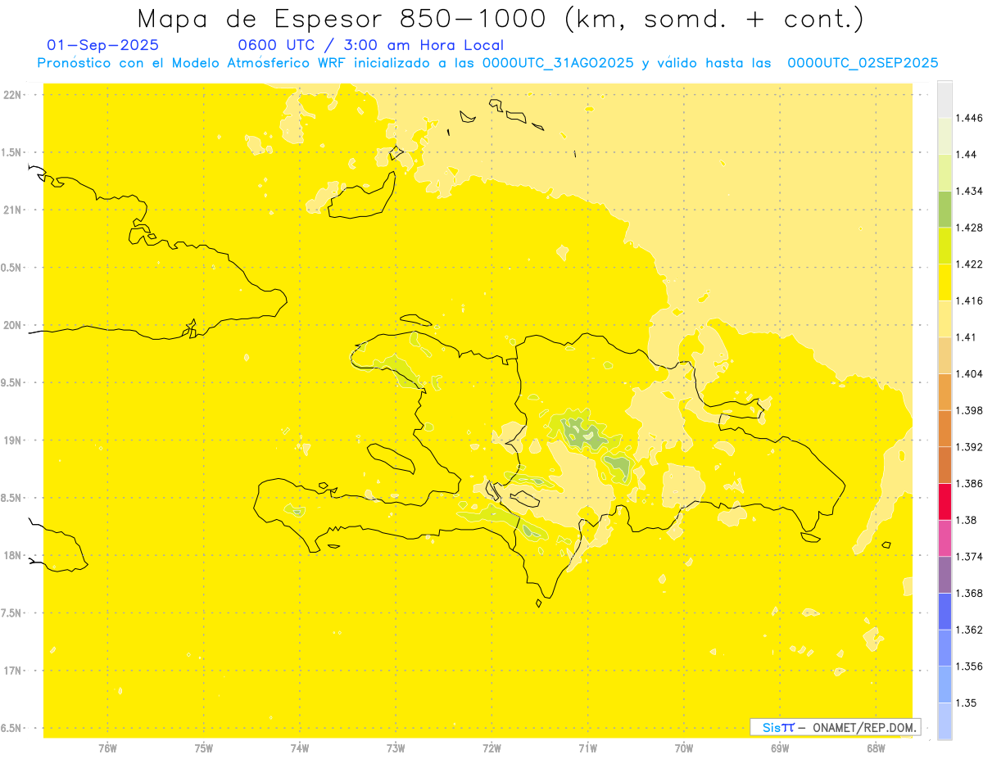The image size is (983, 759).
Task: Click the 8.5N latitude label
Action: click(12, 498)
